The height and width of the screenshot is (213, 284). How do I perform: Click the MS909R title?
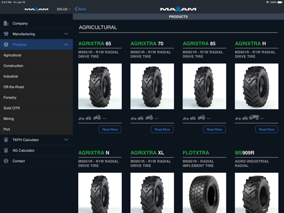click(x=244, y=153)
